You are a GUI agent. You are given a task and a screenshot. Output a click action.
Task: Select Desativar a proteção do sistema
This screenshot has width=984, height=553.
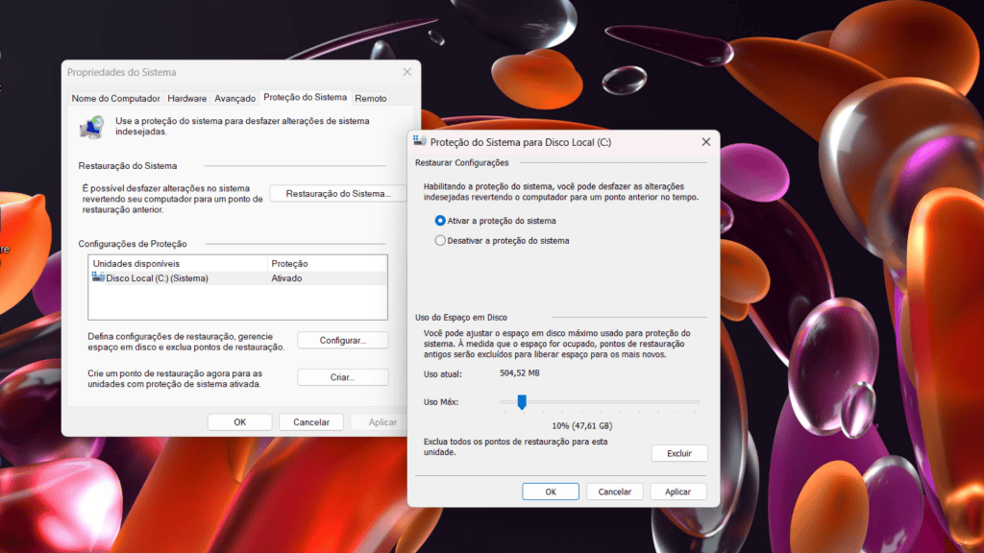[x=440, y=241]
